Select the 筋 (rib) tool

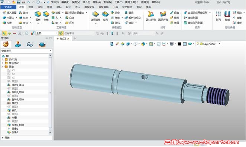(x=55, y=23)
